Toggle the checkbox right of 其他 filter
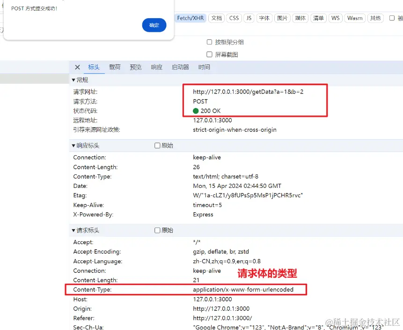Image resolution: width=403 pixels, height=330 pixels. point(392,18)
